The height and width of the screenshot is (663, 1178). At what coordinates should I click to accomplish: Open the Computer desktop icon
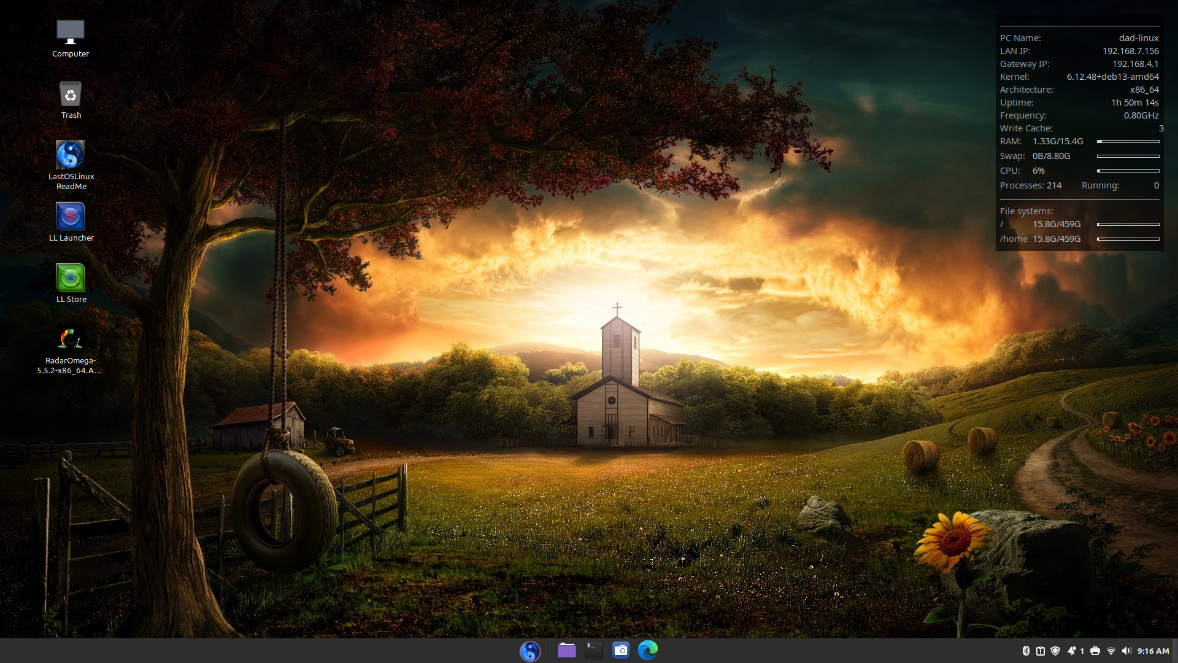[71, 33]
